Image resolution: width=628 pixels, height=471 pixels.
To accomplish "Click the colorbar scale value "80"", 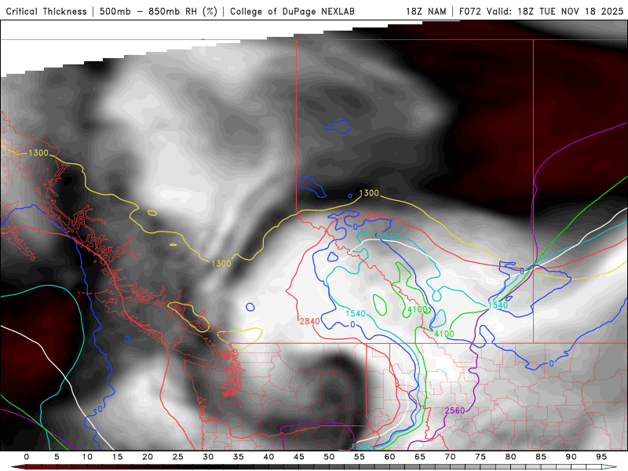I will [511, 457].
